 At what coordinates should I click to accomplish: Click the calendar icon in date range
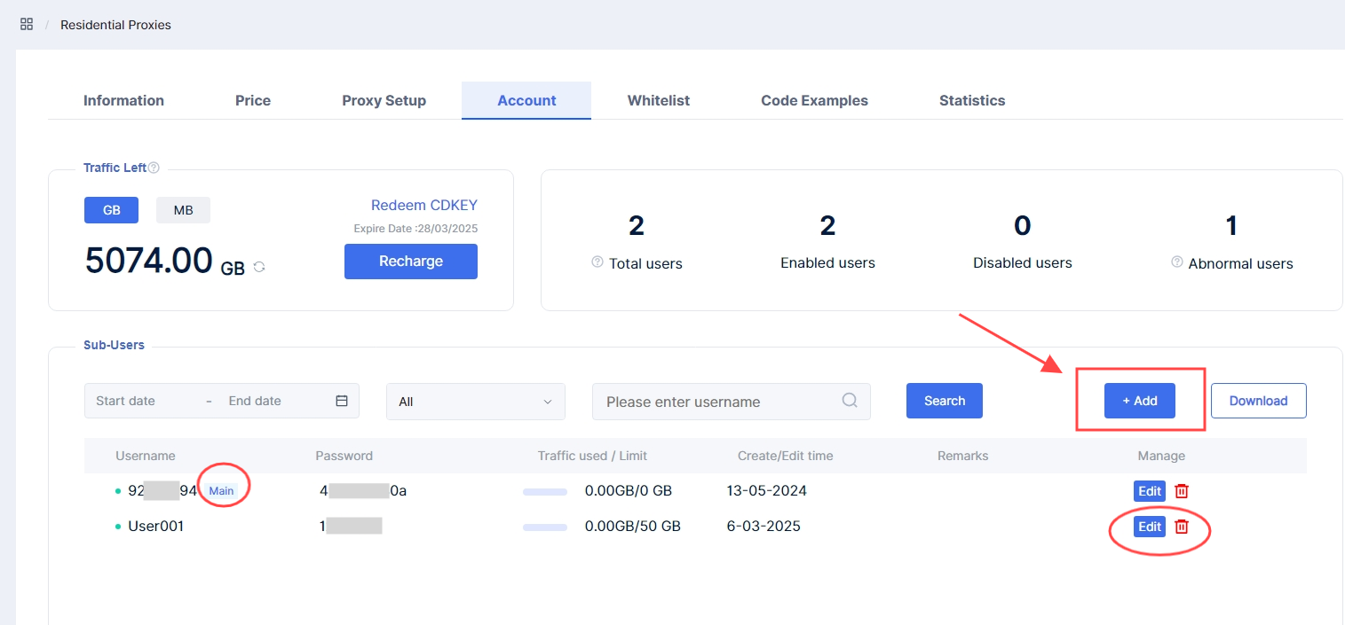[x=342, y=401]
